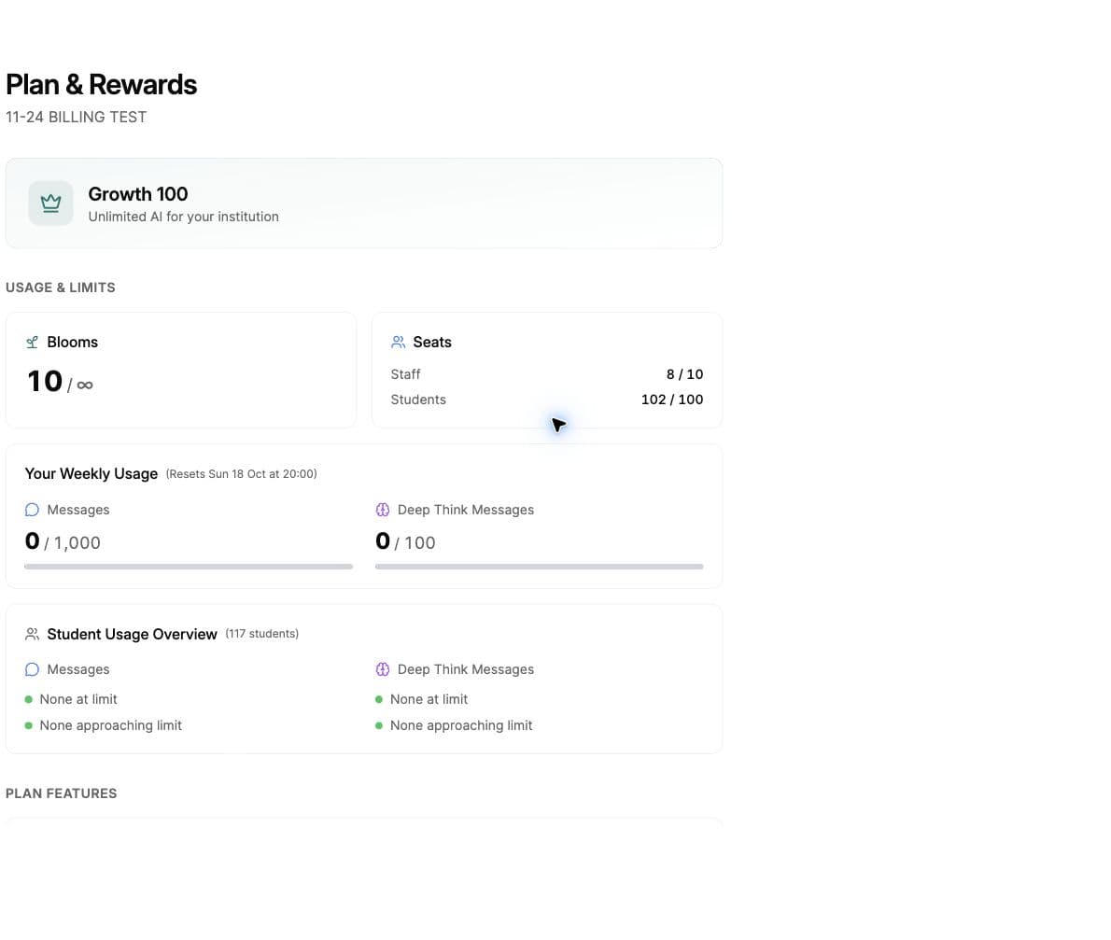Image resolution: width=1111 pixels, height=940 pixels.
Task: Click the PLAN FEATURES section label
Action: click(61, 793)
